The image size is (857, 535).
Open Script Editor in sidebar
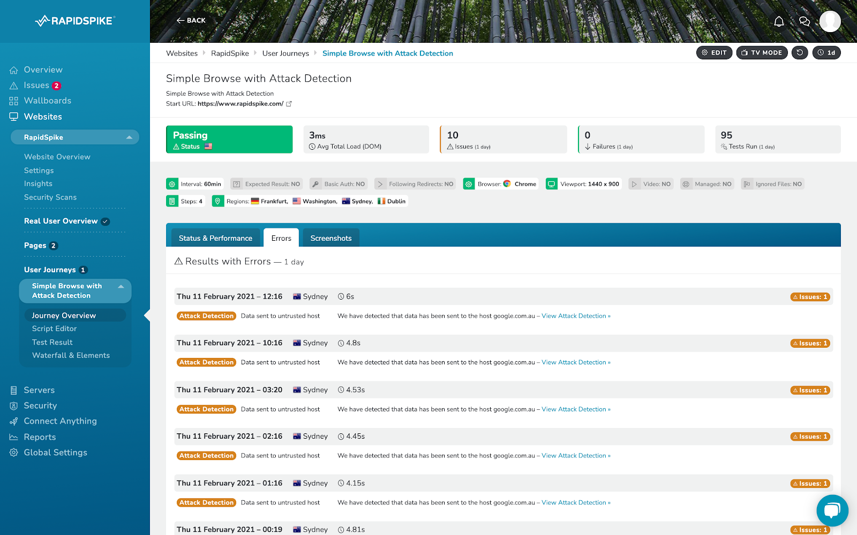click(54, 328)
